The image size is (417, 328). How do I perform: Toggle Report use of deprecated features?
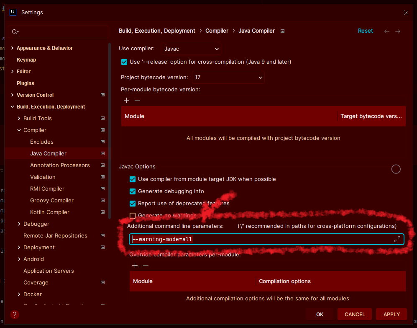(133, 204)
